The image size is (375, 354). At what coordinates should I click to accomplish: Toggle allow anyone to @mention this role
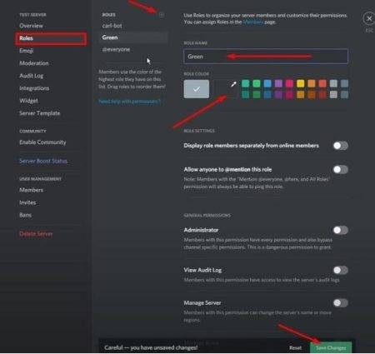pyautogui.click(x=341, y=170)
